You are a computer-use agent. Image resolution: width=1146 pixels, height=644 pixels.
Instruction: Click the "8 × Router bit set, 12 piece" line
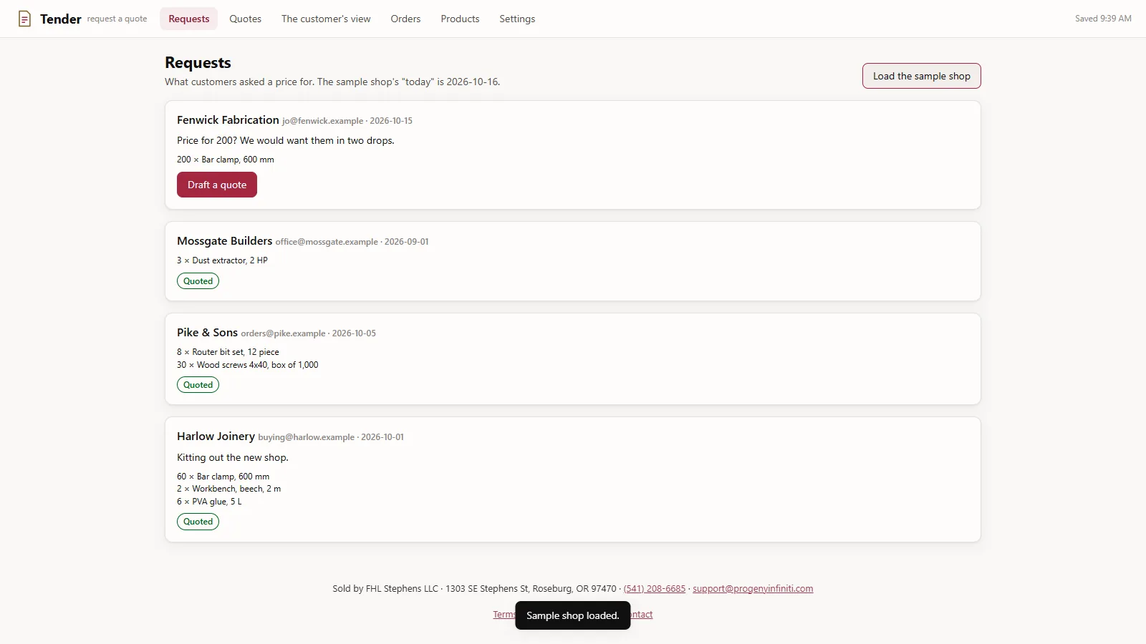(x=228, y=352)
